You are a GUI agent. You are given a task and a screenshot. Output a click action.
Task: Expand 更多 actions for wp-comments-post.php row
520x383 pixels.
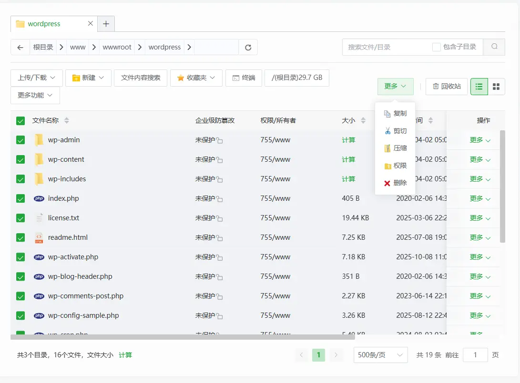click(x=480, y=296)
